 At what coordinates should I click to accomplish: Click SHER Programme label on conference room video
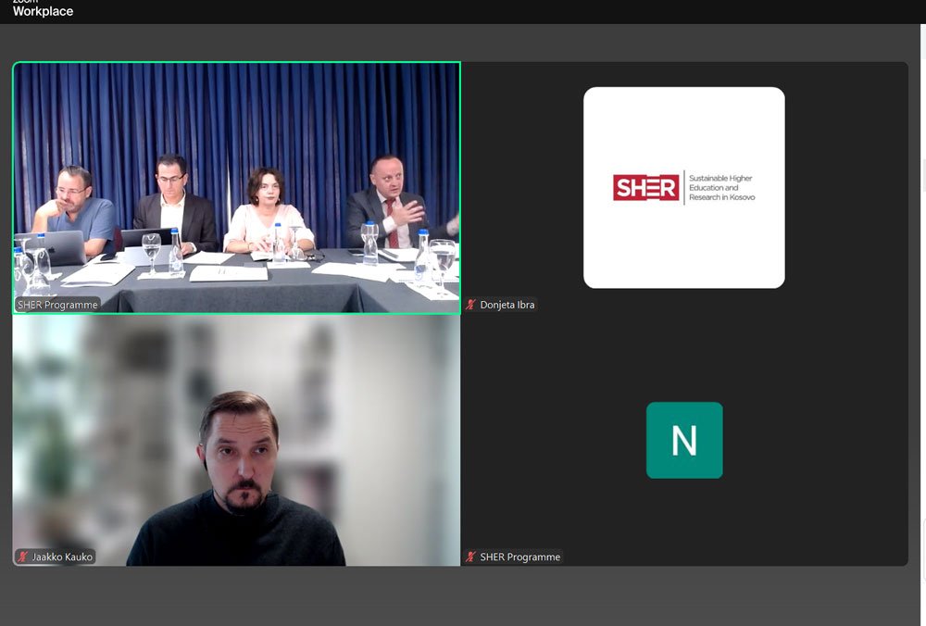point(57,305)
